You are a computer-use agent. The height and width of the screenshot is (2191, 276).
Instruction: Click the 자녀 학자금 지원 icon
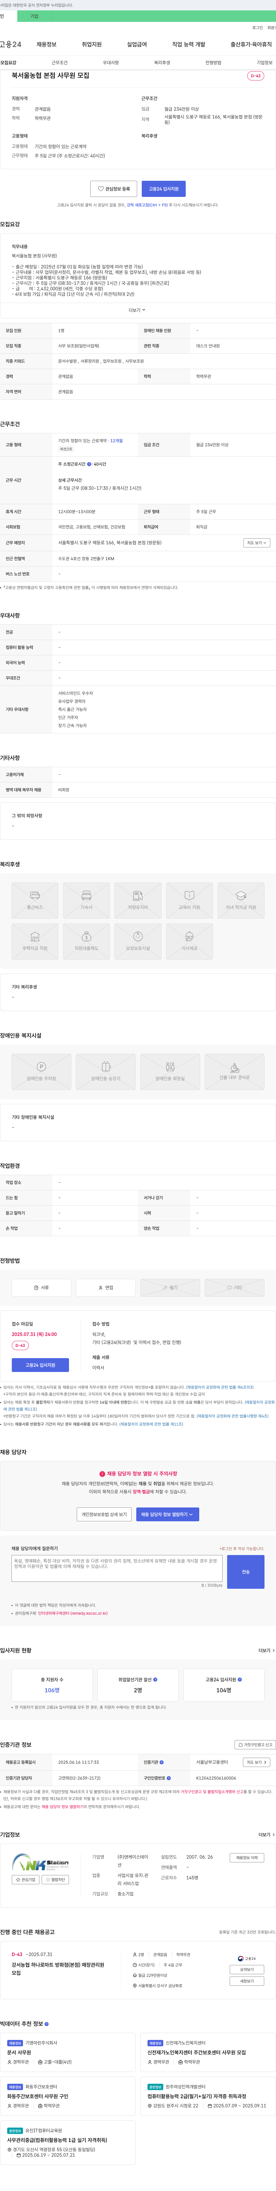point(241,901)
